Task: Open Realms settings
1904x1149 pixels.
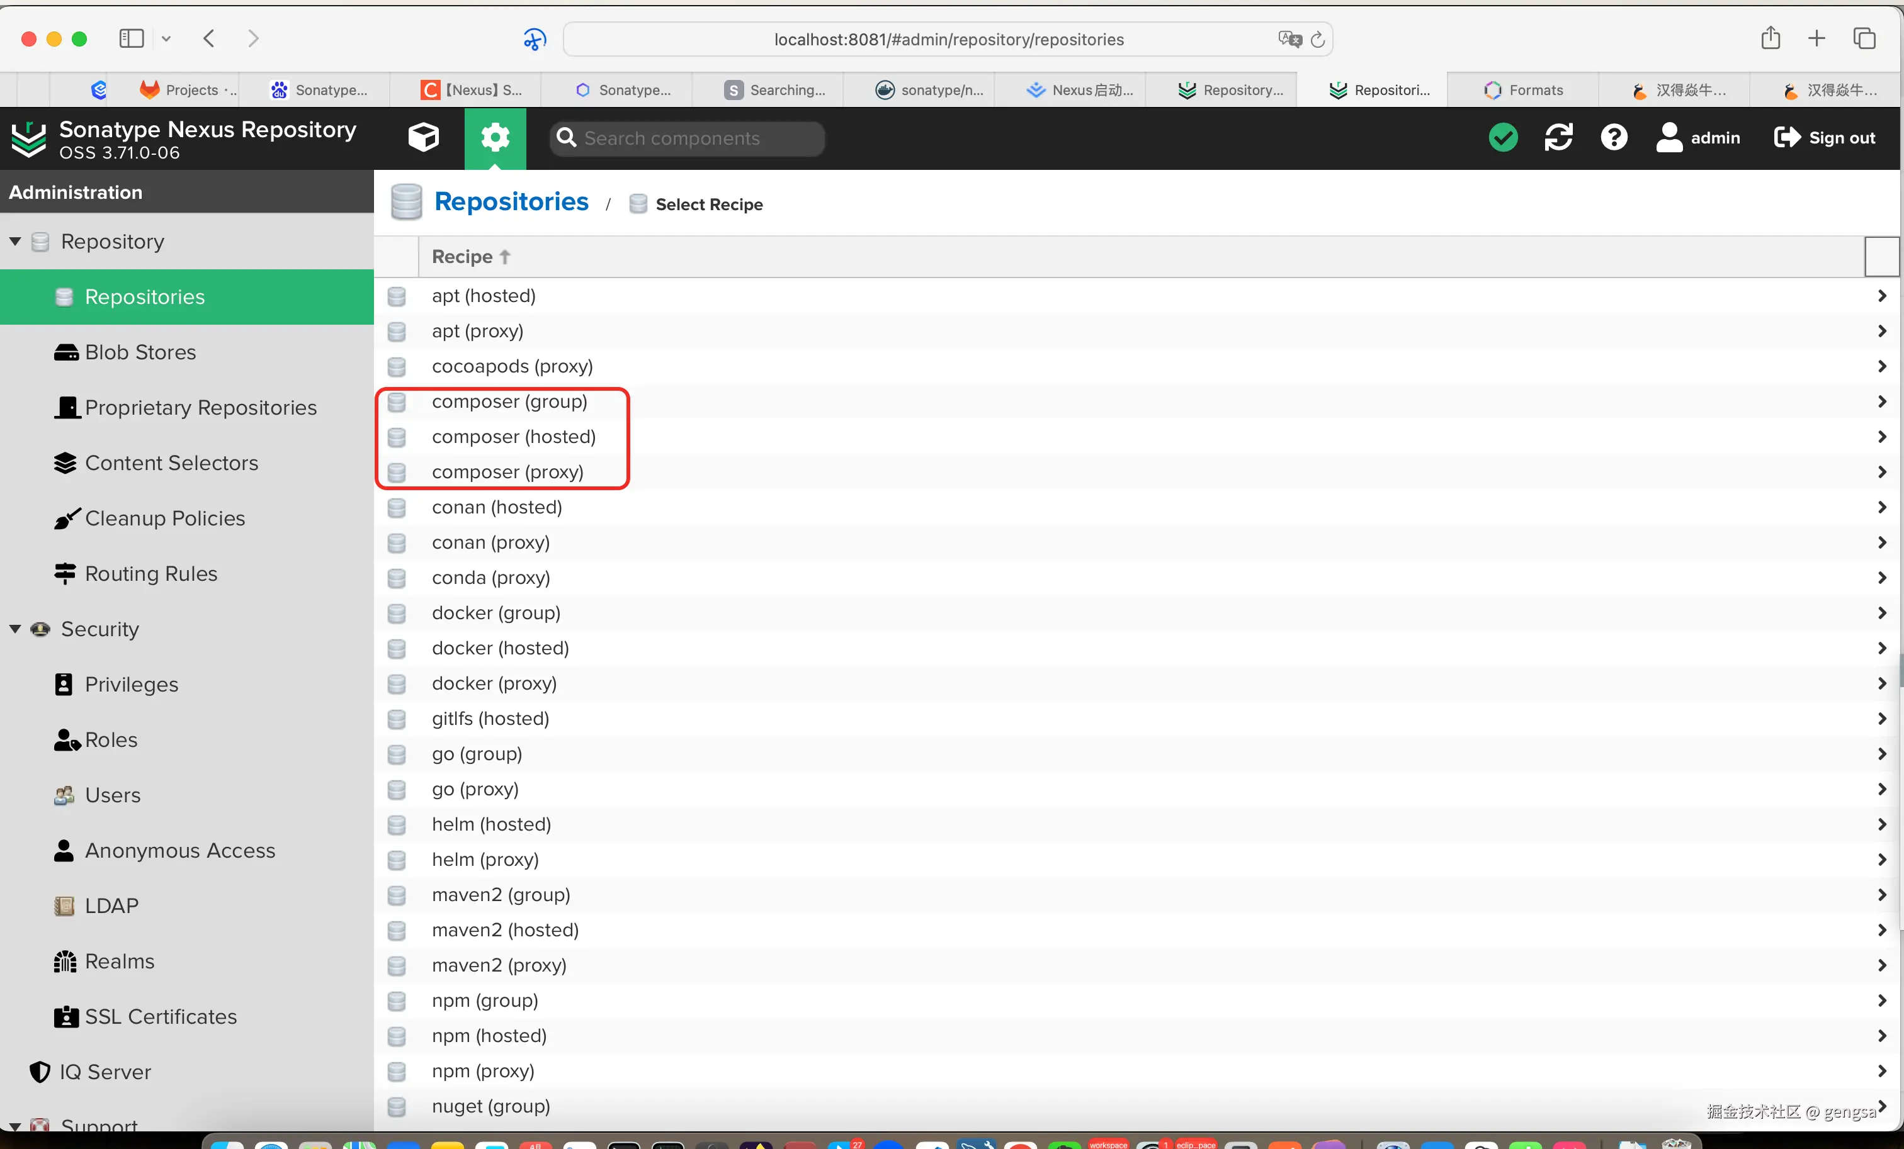Action: click(187, 961)
